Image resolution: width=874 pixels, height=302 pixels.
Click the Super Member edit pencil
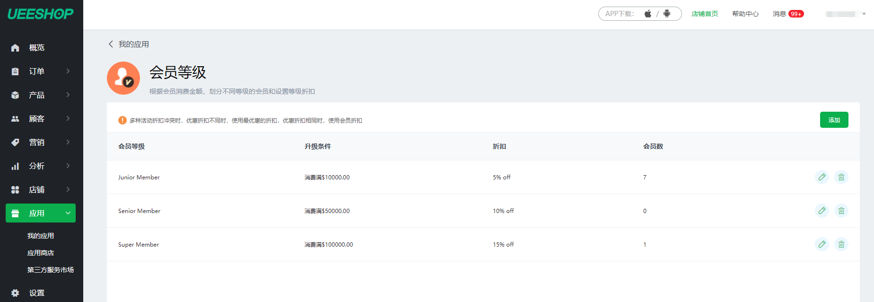822,244
